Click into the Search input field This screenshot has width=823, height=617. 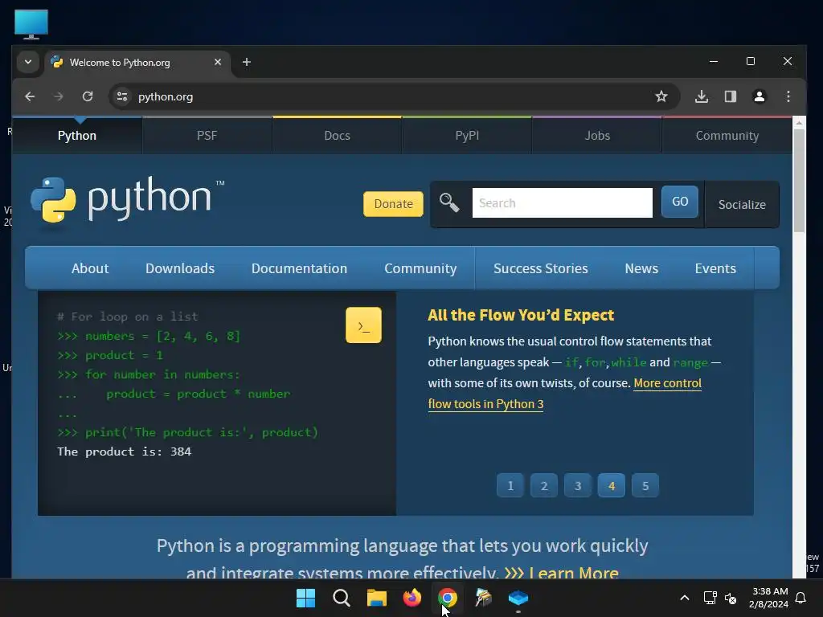[562, 203]
